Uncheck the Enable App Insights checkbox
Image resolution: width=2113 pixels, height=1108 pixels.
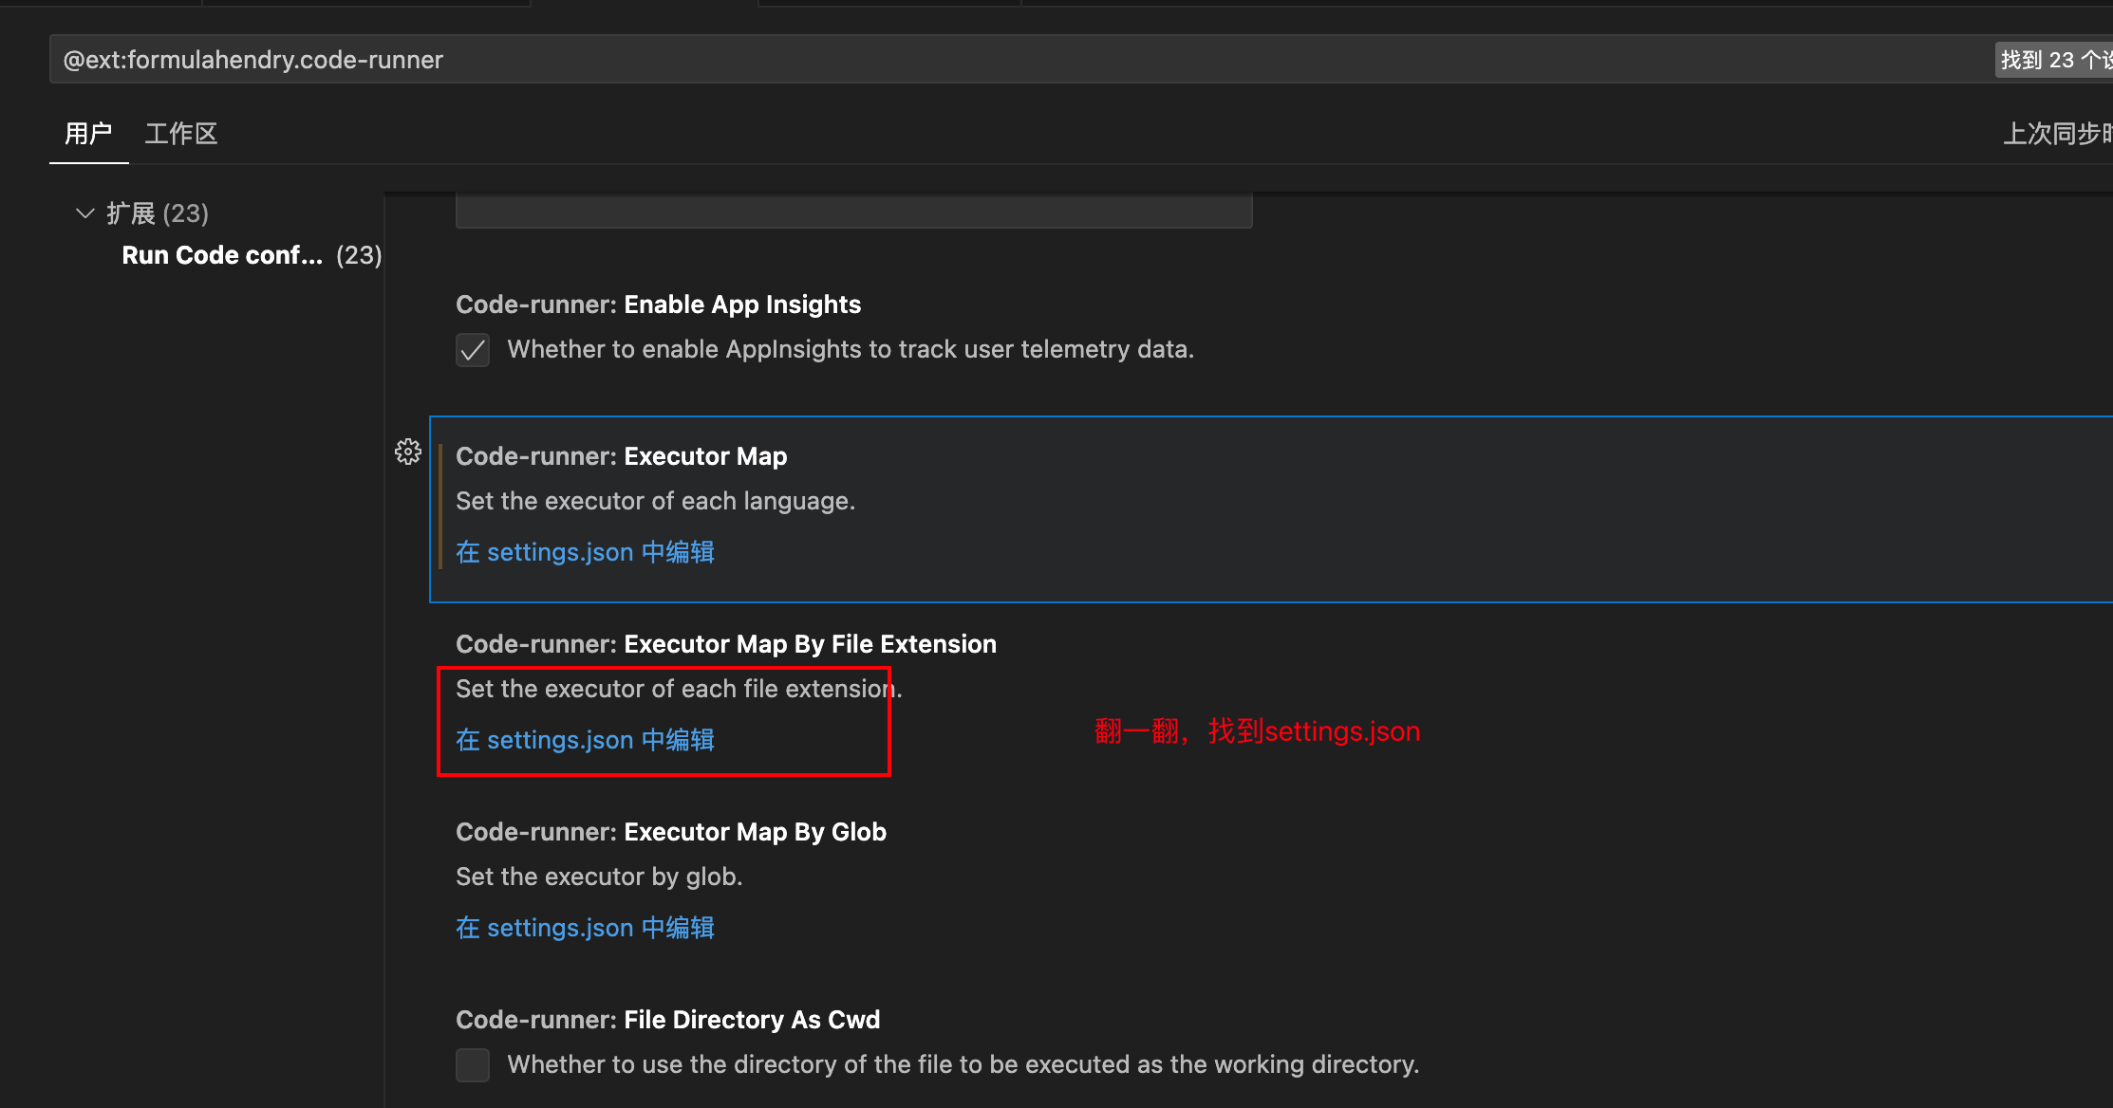(472, 350)
